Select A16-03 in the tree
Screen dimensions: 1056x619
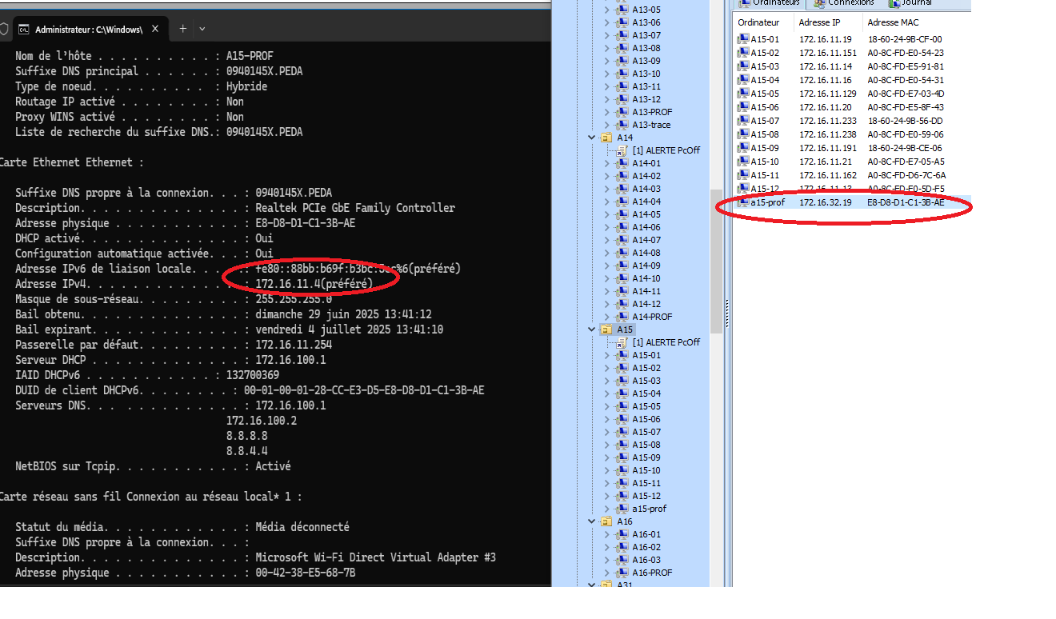(646, 560)
